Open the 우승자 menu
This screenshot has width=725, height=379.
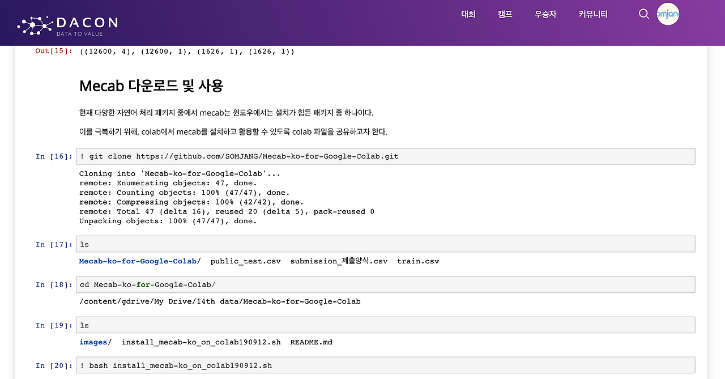pos(545,14)
